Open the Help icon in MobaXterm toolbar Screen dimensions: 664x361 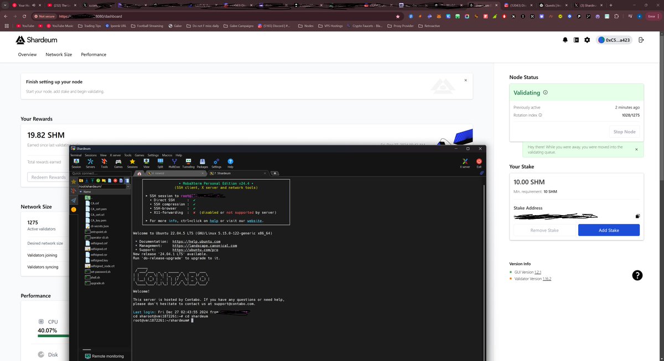point(230,163)
